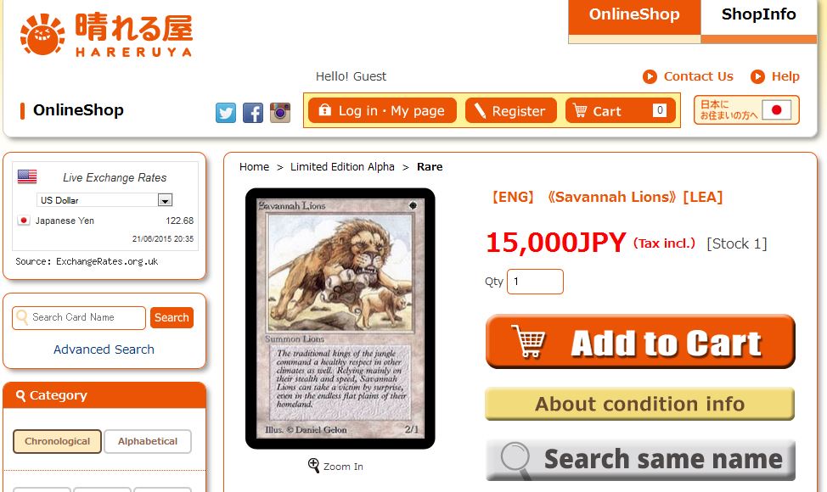Open the US Dollar currency dropdown
The image size is (827, 492).
coord(104,200)
